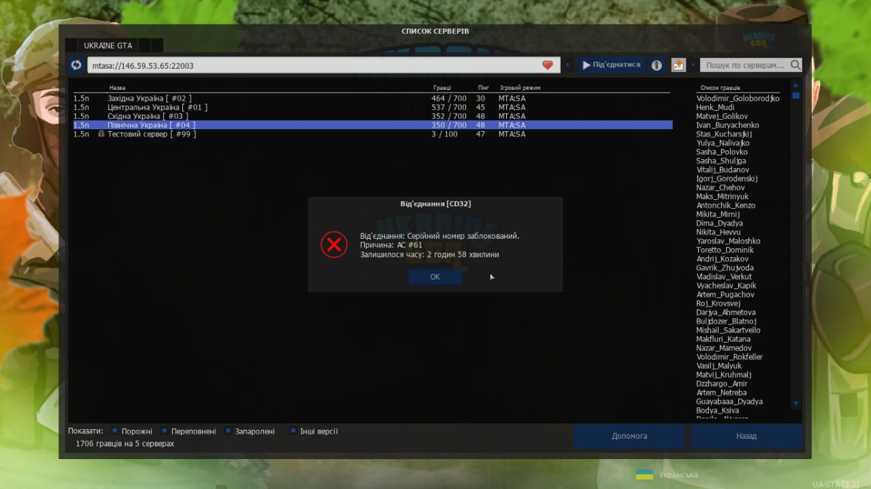Click player Matvej_Golikov in list
This screenshot has width=871, height=489.
click(722, 116)
